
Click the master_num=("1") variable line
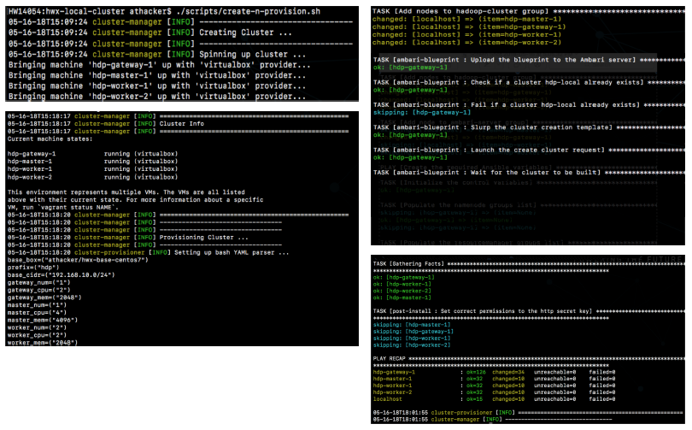37,305
